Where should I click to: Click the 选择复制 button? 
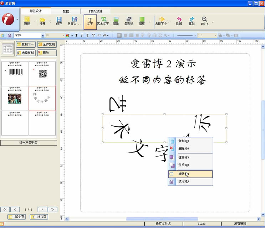[x=26, y=53]
